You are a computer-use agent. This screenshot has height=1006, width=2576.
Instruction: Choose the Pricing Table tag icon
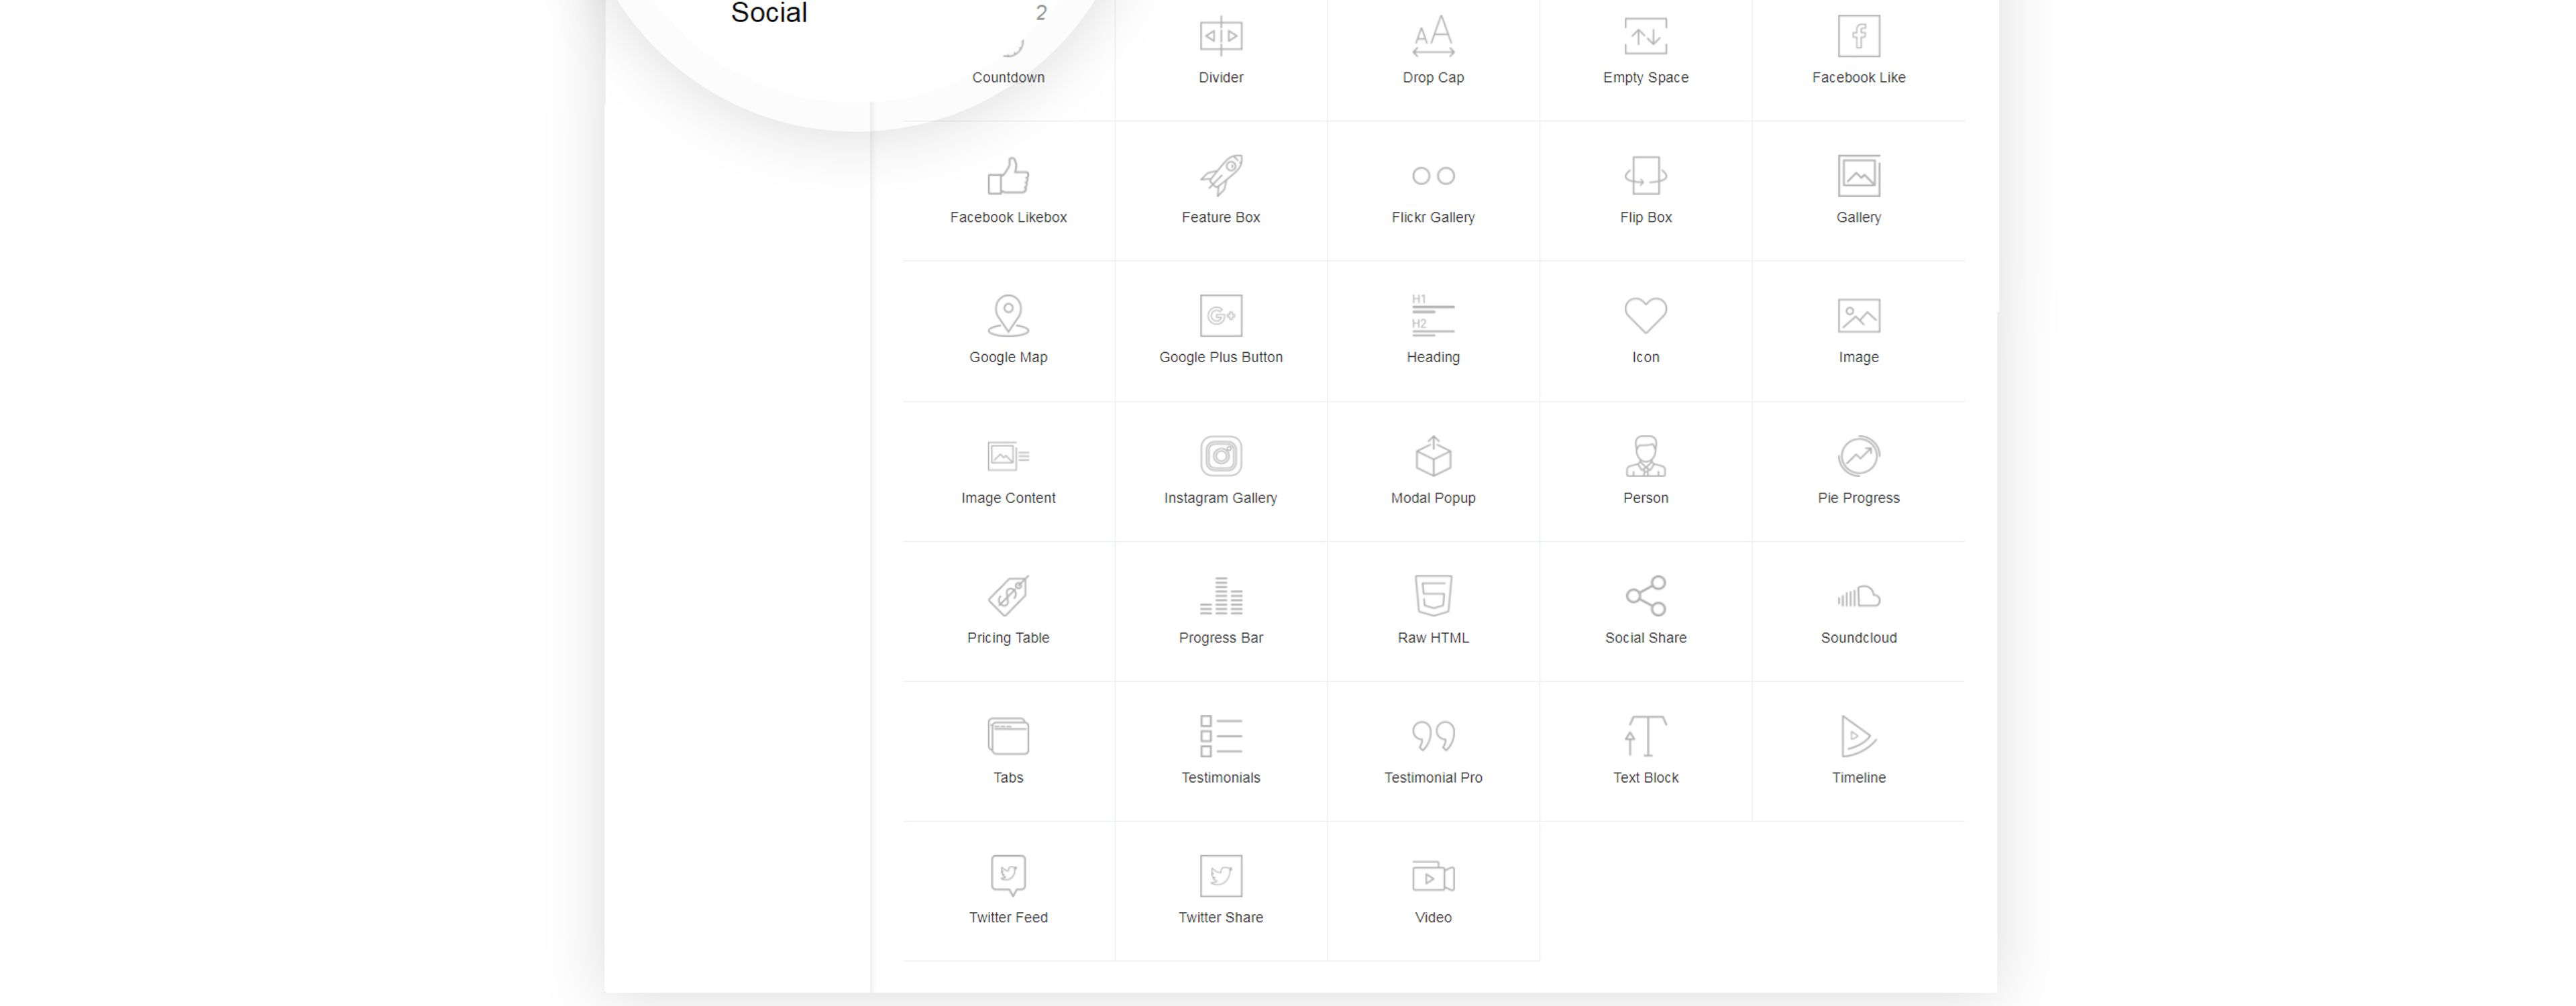(x=1008, y=596)
